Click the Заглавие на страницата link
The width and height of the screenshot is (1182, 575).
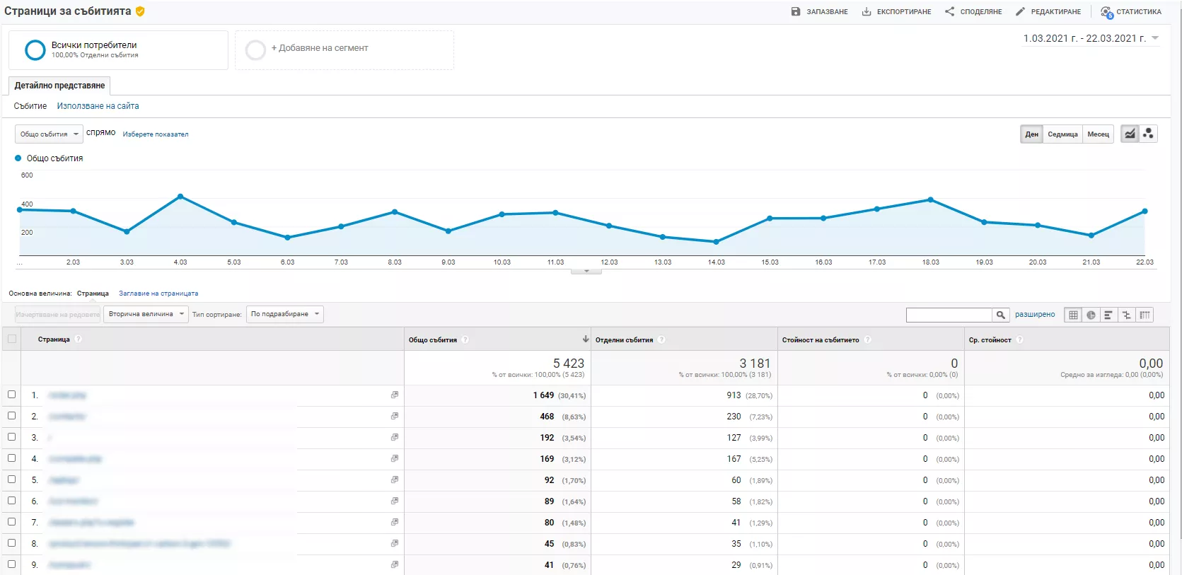(x=158, y=294)
